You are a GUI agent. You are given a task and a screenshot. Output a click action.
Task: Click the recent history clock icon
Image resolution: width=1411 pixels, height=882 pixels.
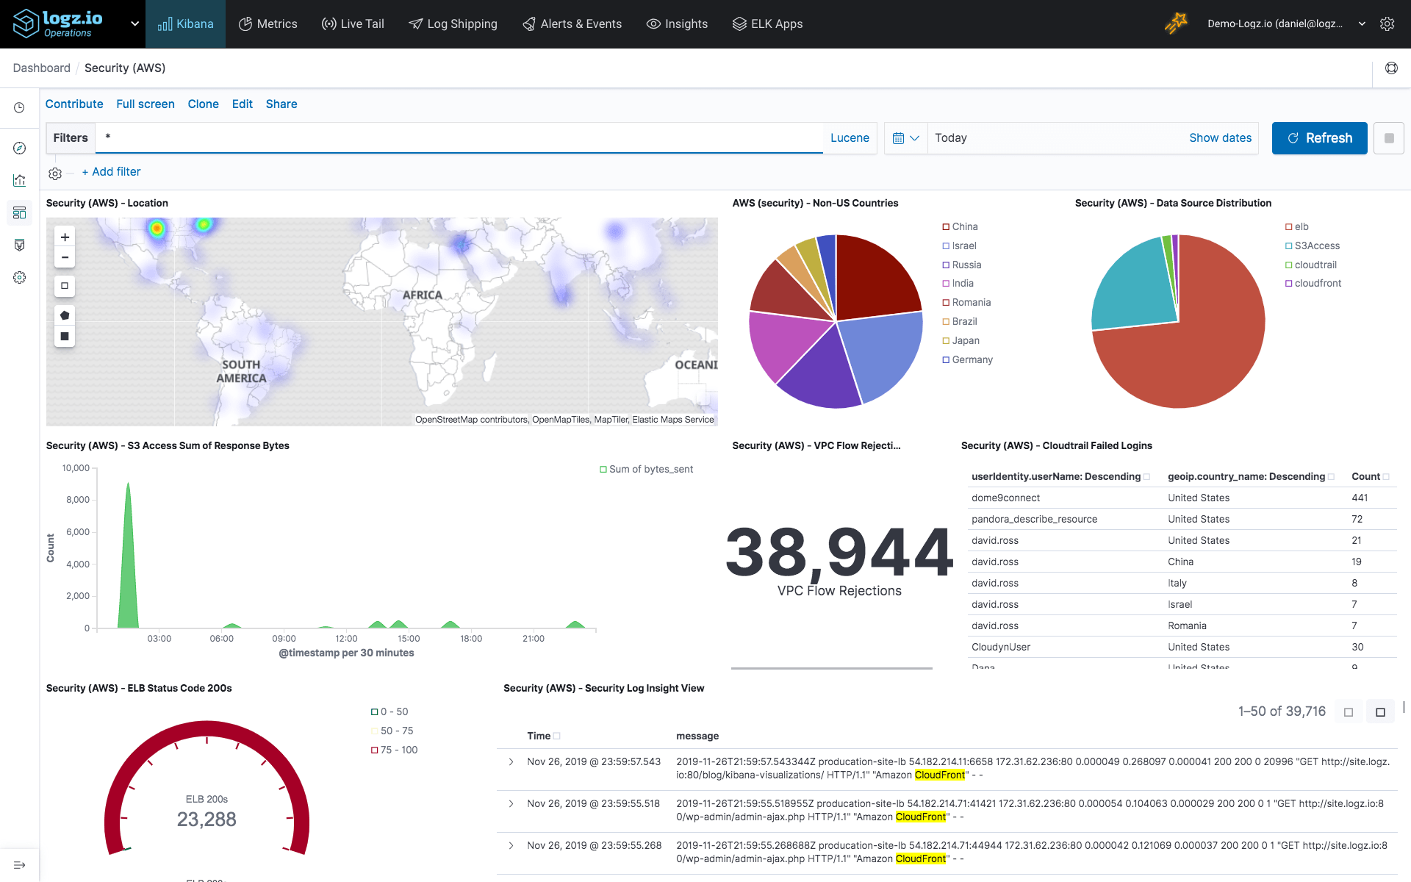coord(19,107)
